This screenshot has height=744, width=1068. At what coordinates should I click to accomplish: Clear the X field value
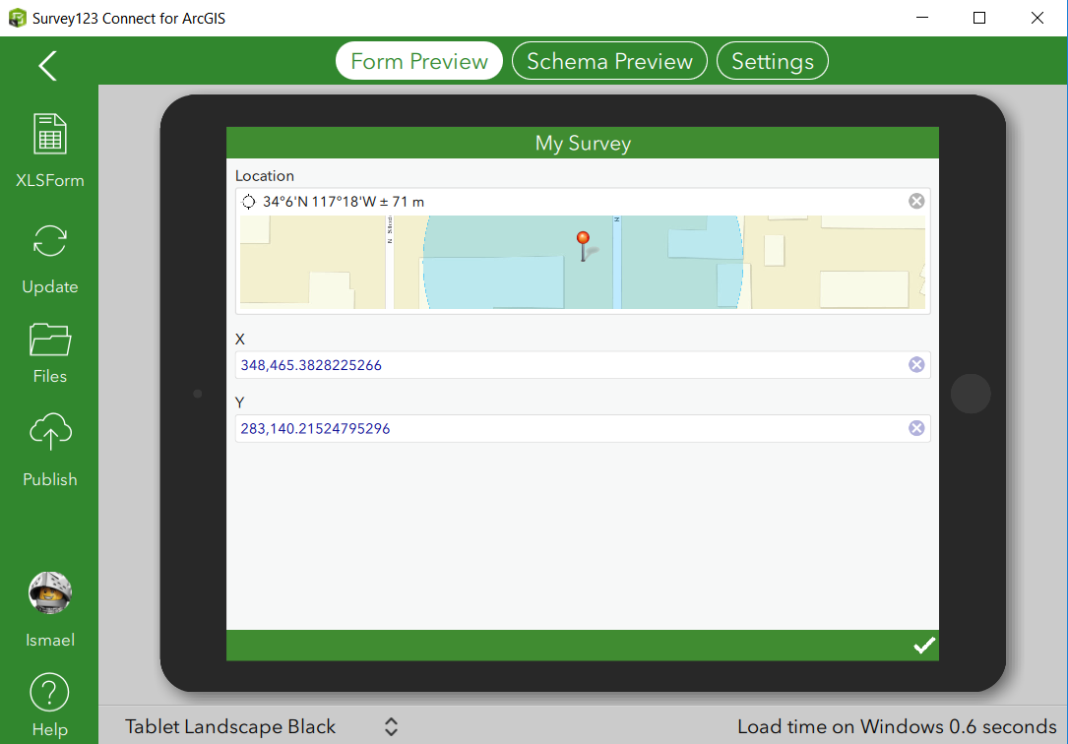click(916, 365)
